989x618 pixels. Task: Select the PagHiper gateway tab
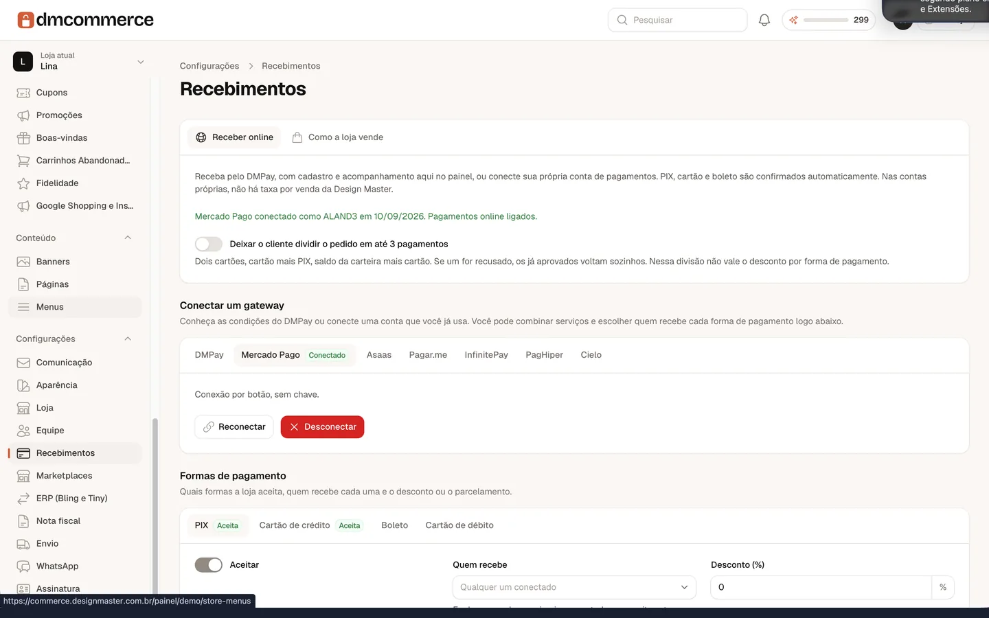click(x=544, y=355)
